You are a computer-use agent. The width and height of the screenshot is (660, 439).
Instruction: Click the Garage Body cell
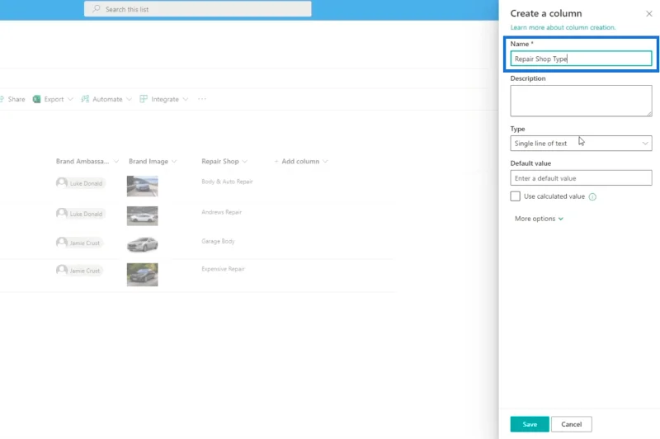pyautogui.click(x=218, y=241)
